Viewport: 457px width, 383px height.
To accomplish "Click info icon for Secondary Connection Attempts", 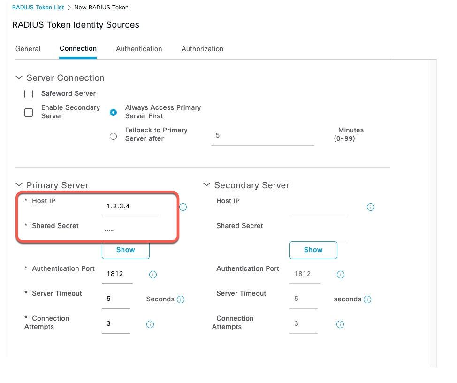I will (x=340, y=324).
